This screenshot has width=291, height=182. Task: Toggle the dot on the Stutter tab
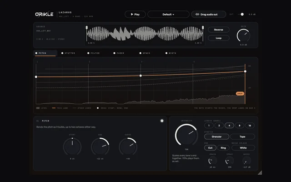pyautogui.click(x=62, y=53)
